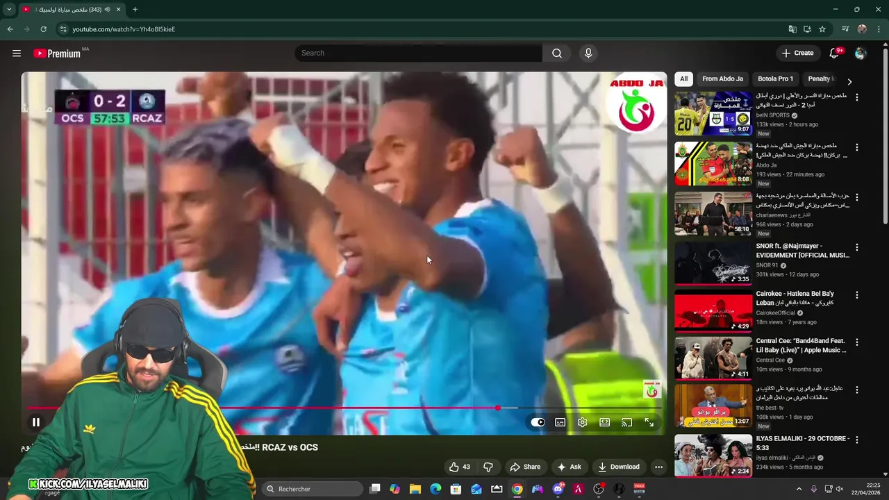This screenshot has height=500, width=889.
Task: Reload the page
Action: point(43,29)
